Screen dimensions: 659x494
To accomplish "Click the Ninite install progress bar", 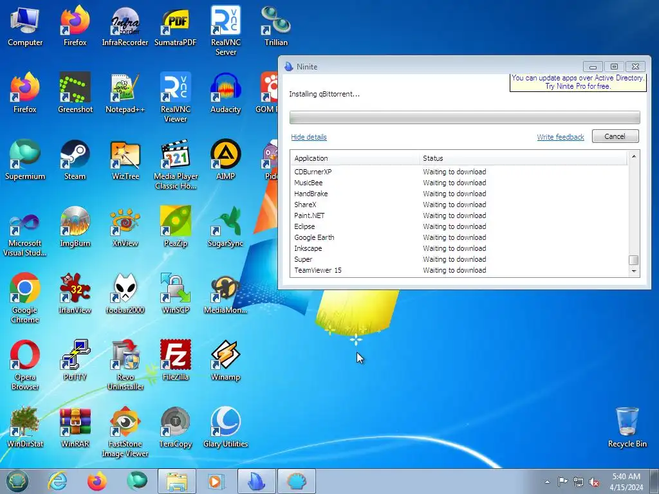I will [465, 118].
